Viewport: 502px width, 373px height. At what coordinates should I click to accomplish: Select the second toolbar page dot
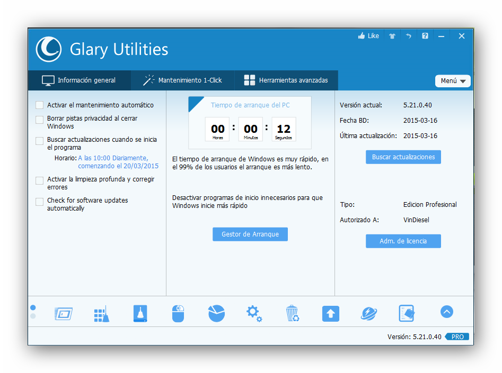point(33,316)
